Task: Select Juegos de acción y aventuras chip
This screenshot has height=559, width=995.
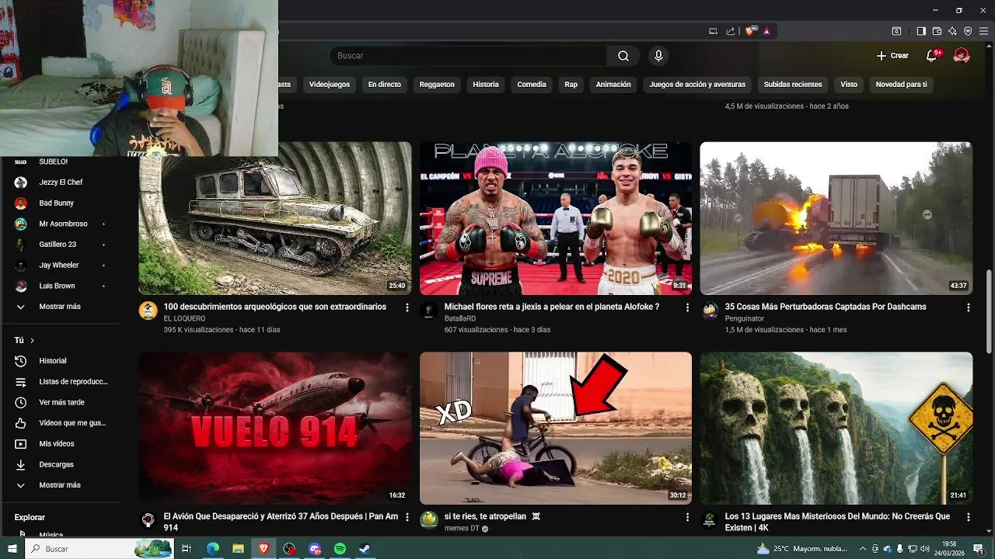Action: coord(697,84)
